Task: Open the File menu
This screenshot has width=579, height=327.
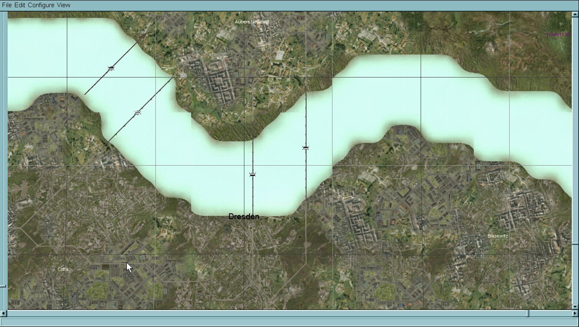Action: (x=7, y=5)
